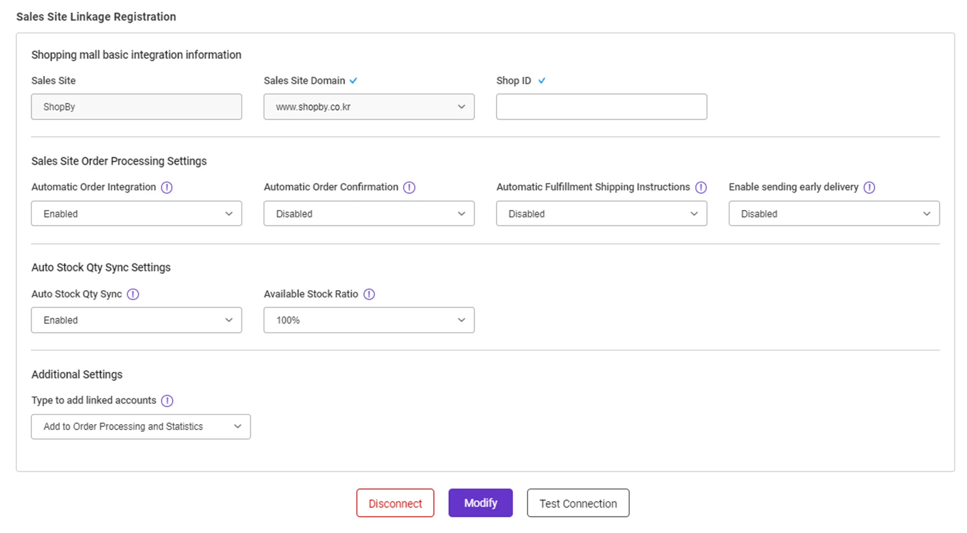Image resolution: width=967 pixels, height=533 pixels.
Task: Click info icon beside Available Stock Ratio
Action: click(369, 294)
